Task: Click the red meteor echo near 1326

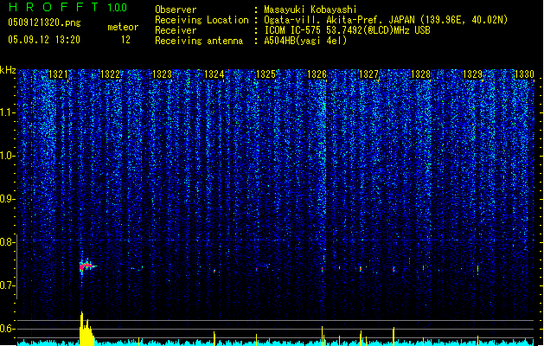Action: coord(323,269)
